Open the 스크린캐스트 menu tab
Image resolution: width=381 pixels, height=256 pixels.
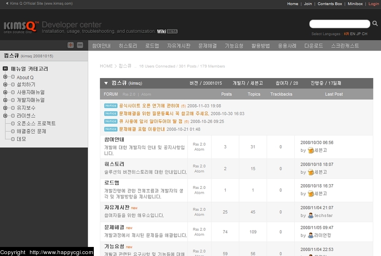point(345,46)
